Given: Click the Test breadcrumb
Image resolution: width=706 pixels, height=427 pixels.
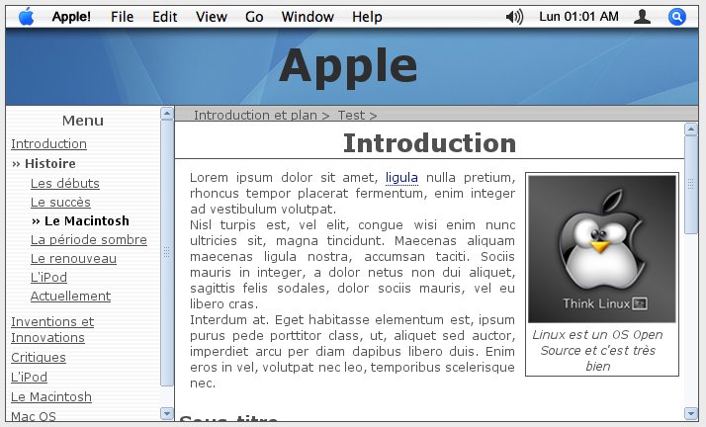Looking at the screenshot, I should 351,116.
